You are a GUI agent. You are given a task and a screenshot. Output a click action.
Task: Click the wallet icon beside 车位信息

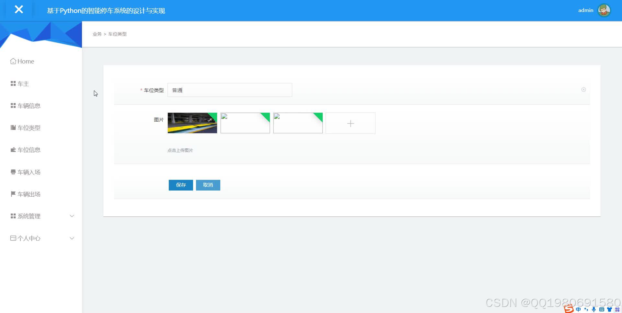(13, 150)
